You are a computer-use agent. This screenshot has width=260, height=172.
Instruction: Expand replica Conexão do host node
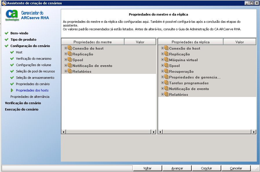tap(162, 48)
